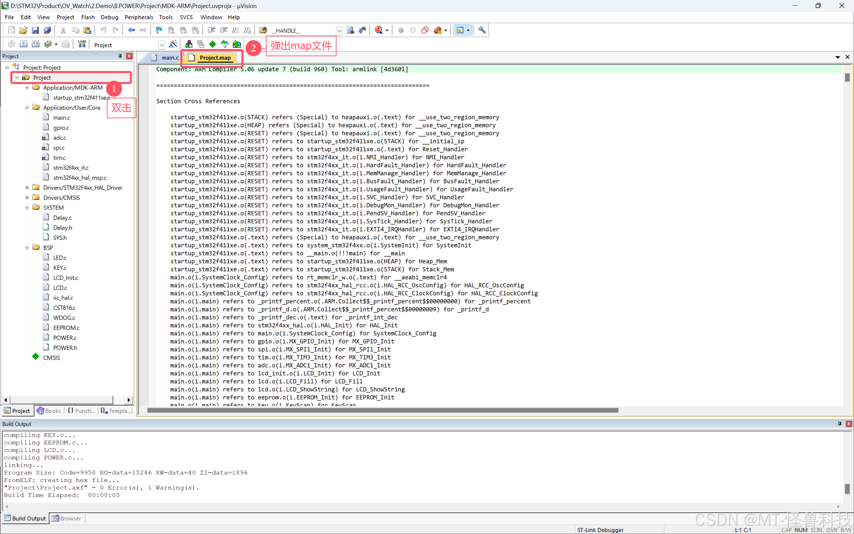This screenshot has width=854, height=534.
Task: Click the Save file toolbar icon
Action: (x=35, y=30)
